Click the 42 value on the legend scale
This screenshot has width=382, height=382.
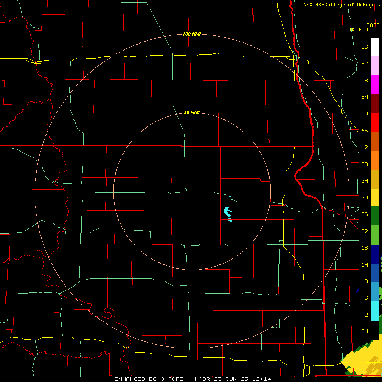365,147
